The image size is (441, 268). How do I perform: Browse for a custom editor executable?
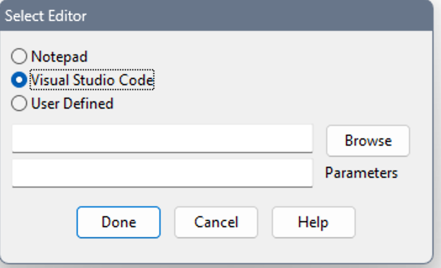[368, 140]
